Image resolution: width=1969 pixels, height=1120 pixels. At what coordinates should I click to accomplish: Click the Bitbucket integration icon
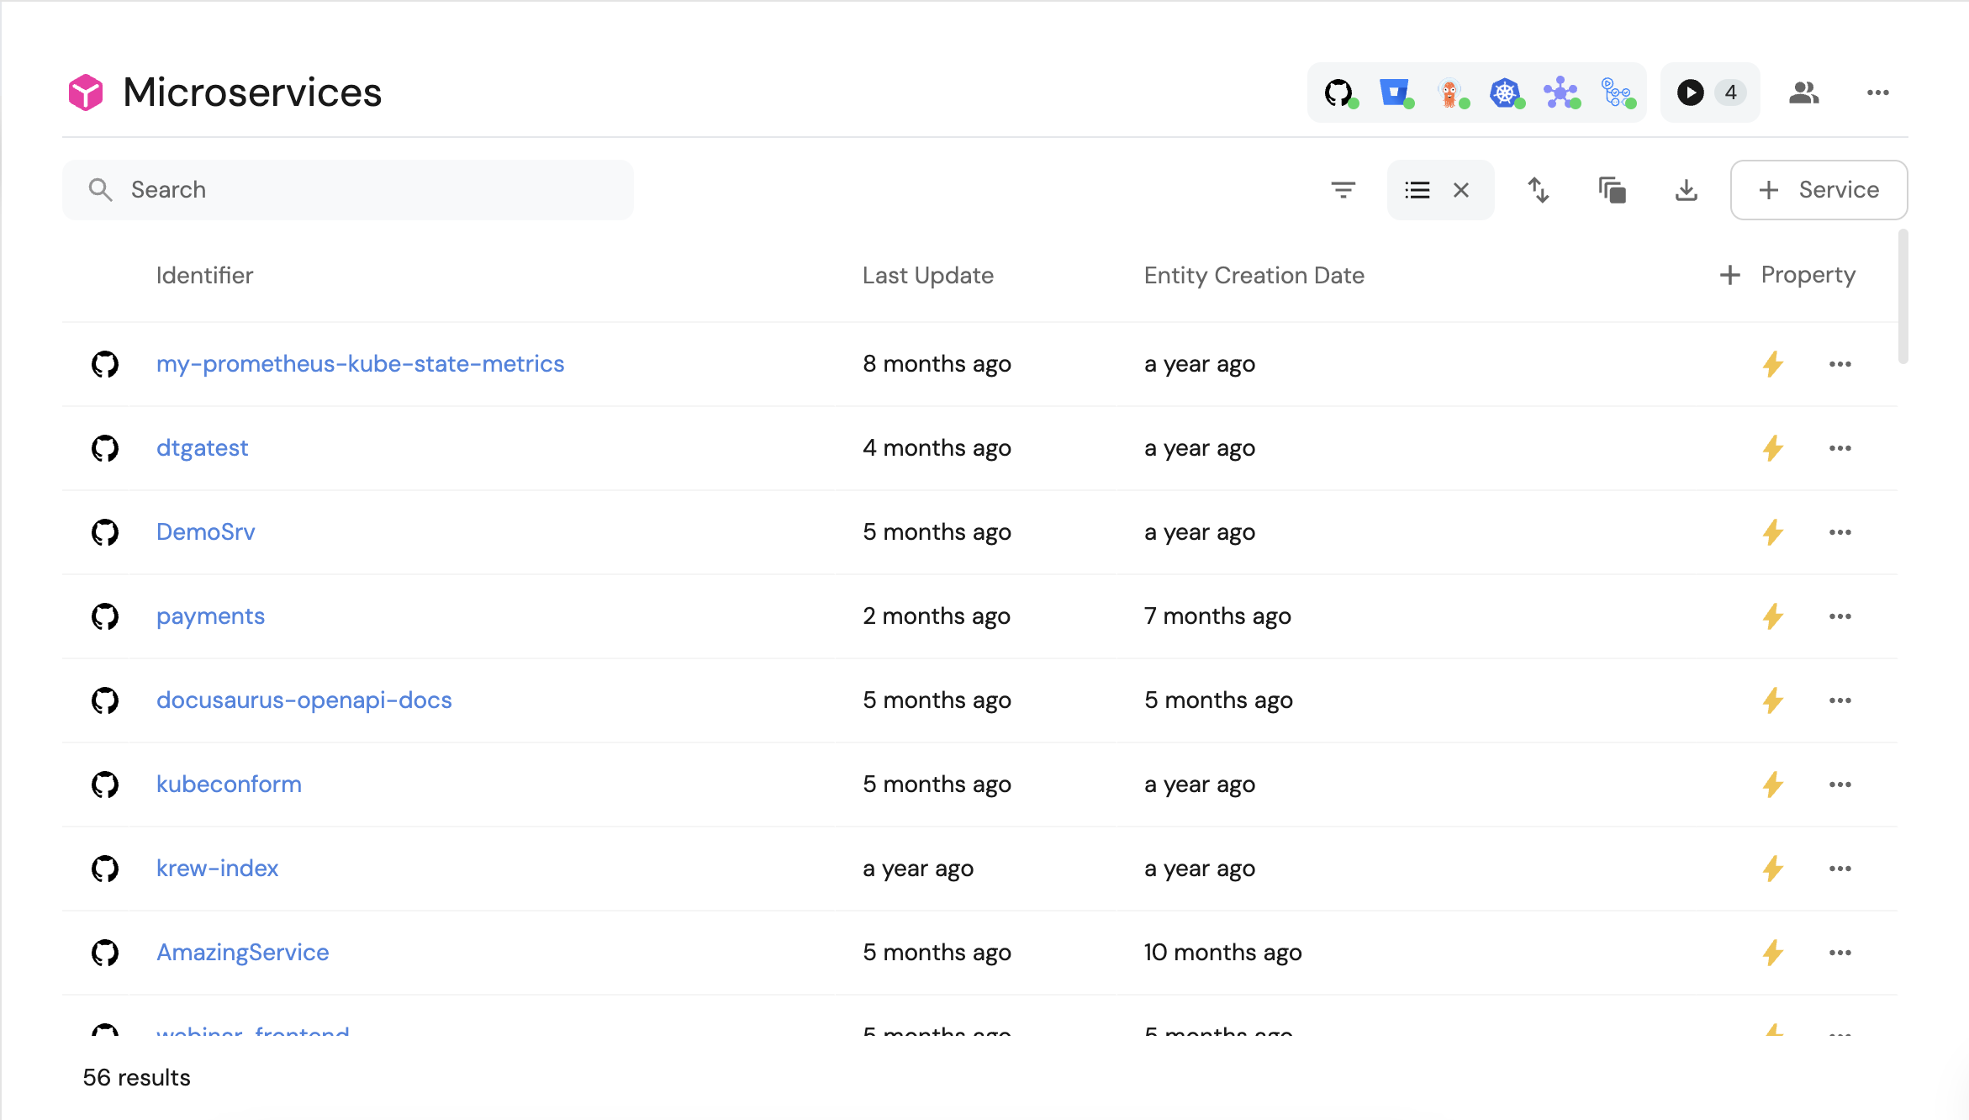coord(1395,92)
